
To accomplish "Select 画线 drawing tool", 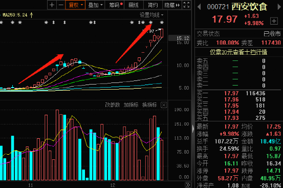I will tap(134, 5).
